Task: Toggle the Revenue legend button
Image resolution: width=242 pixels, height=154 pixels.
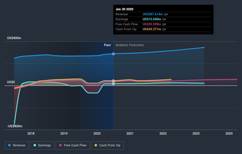Action: tap(17, 145)
